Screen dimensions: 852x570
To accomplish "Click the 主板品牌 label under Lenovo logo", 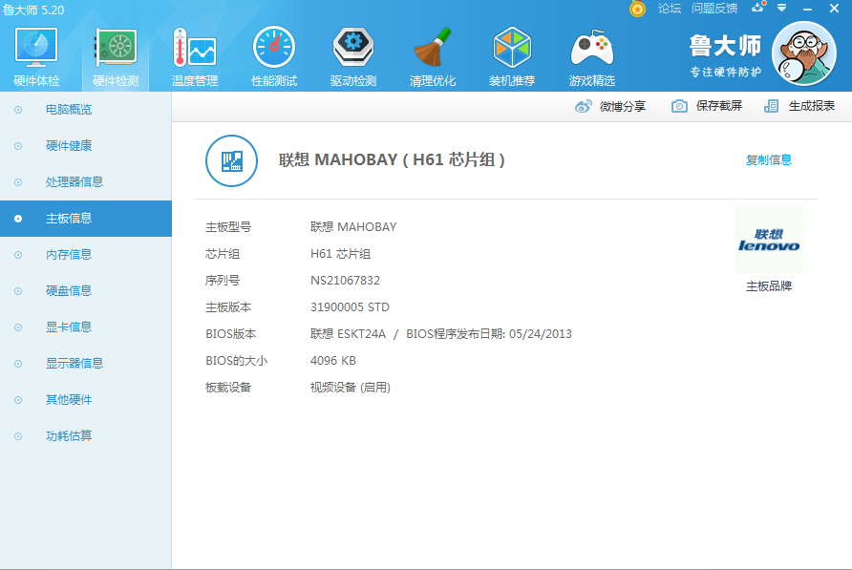I will tap(769, 286).
